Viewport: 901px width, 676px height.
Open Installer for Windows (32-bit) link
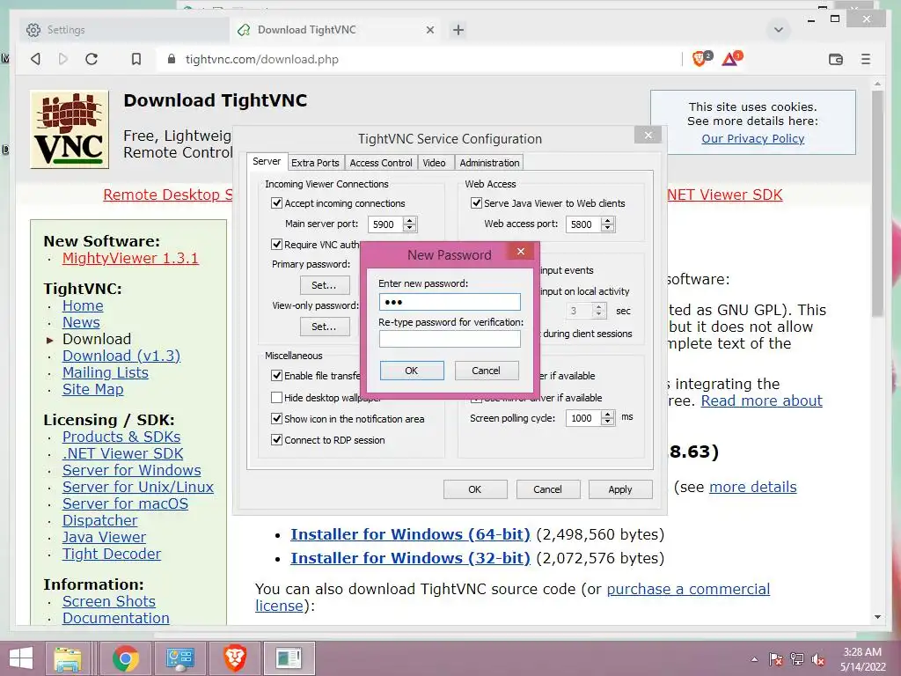410,558
